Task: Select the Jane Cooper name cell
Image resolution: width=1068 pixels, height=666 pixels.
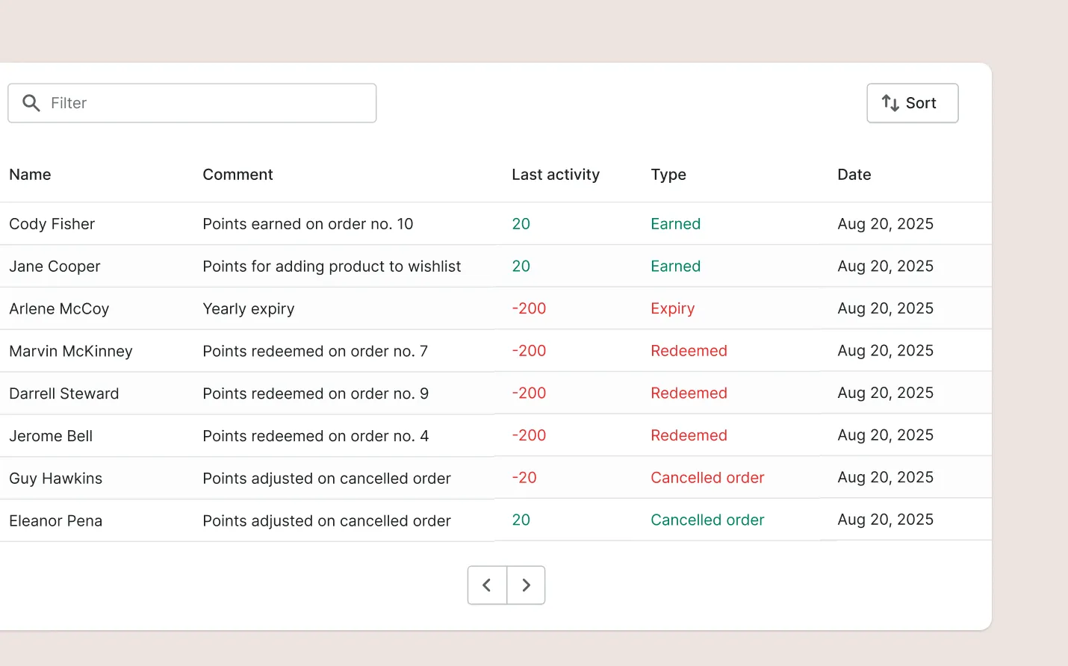Action: pos(55,267)
